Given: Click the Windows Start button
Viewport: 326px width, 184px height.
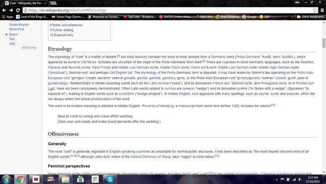Looking at the screenshot, I should (x=6, y=179).
